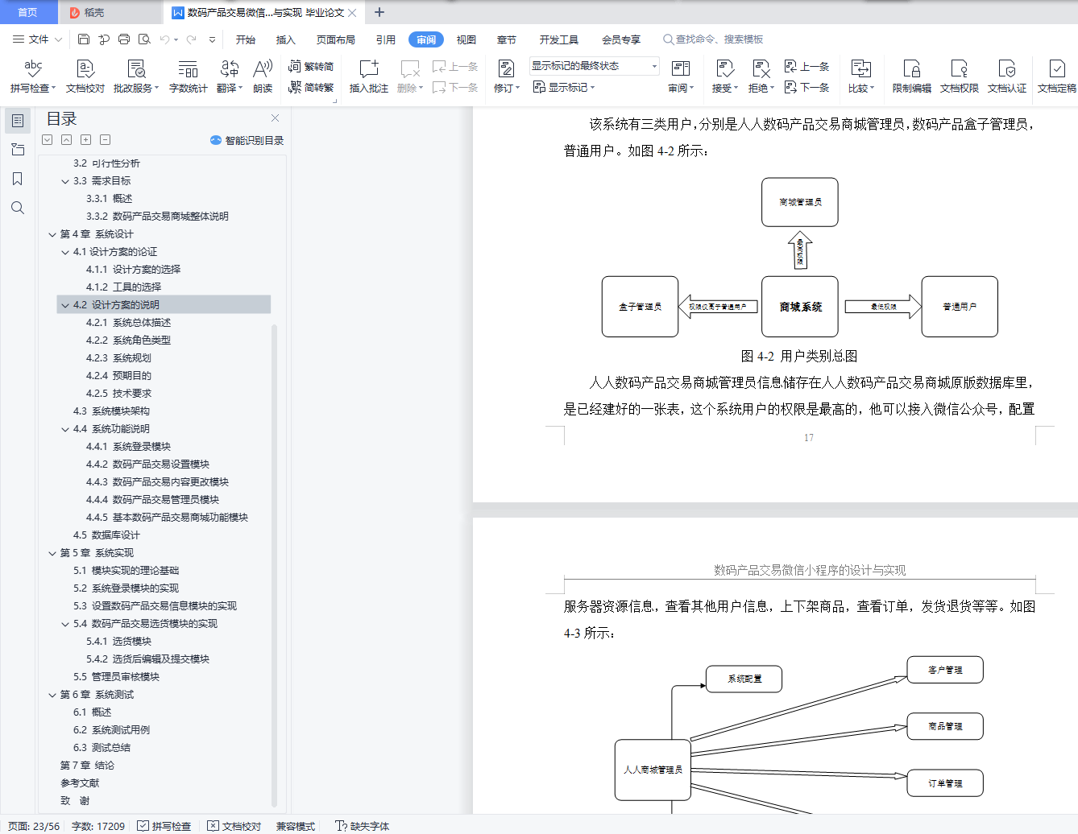Click 缺失字体 in the status bar

click(362, 826)
